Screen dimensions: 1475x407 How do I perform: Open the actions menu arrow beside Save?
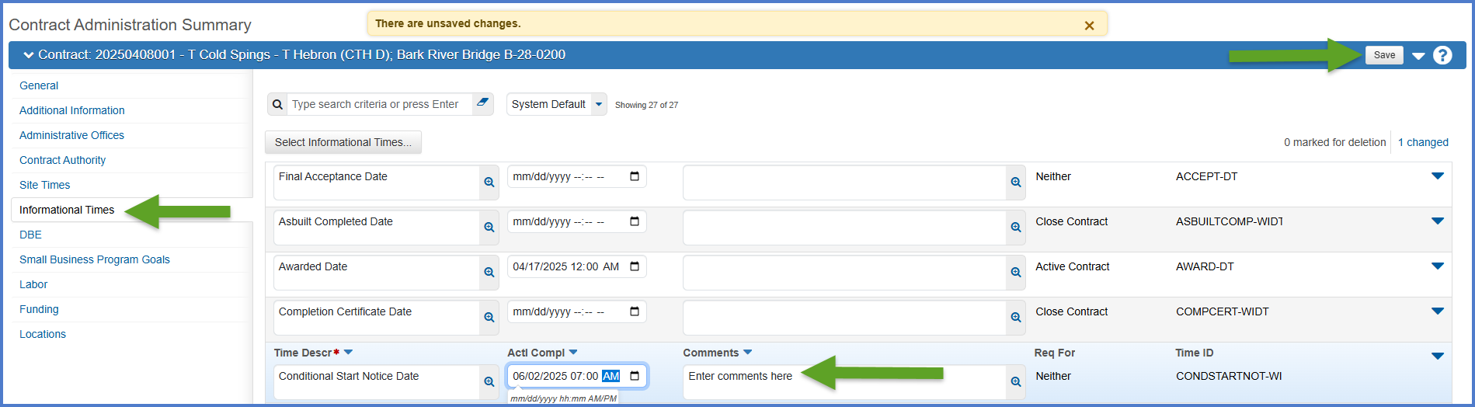[1418, 56]
